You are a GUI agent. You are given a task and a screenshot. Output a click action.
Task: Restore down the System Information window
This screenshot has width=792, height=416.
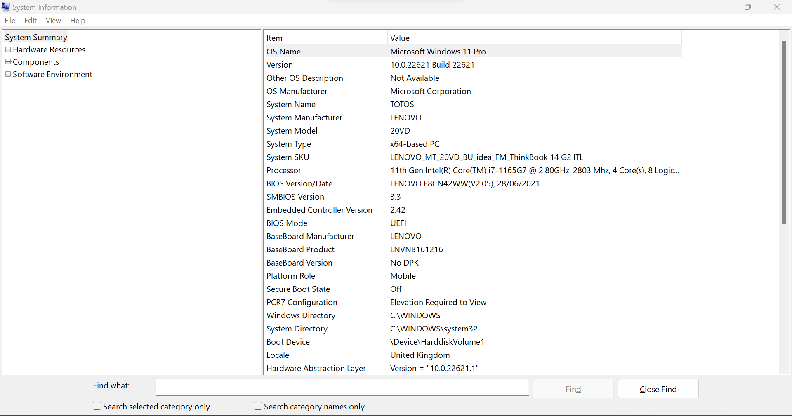[x=747, y=7]
